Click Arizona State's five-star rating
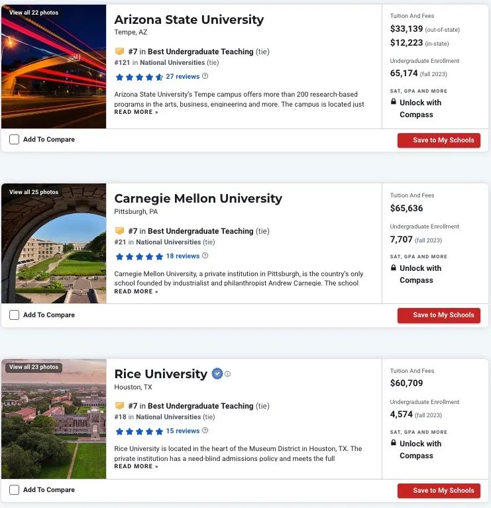 [139, 77]
